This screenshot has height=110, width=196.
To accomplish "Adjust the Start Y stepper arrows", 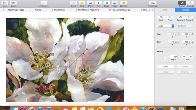I will coord(193,34).
